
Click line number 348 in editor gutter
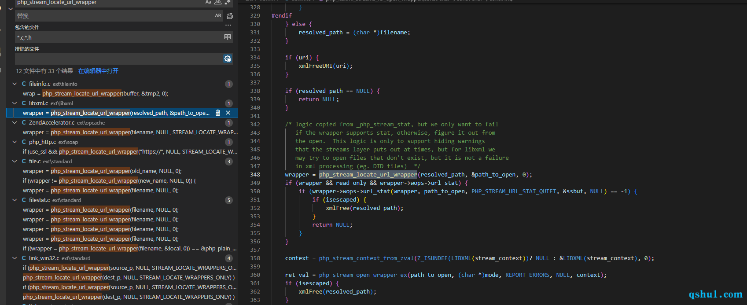255,174
